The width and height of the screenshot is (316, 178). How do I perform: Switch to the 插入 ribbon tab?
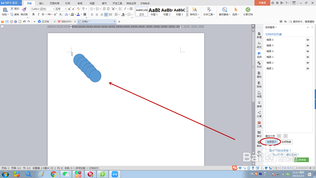point(41,3)
